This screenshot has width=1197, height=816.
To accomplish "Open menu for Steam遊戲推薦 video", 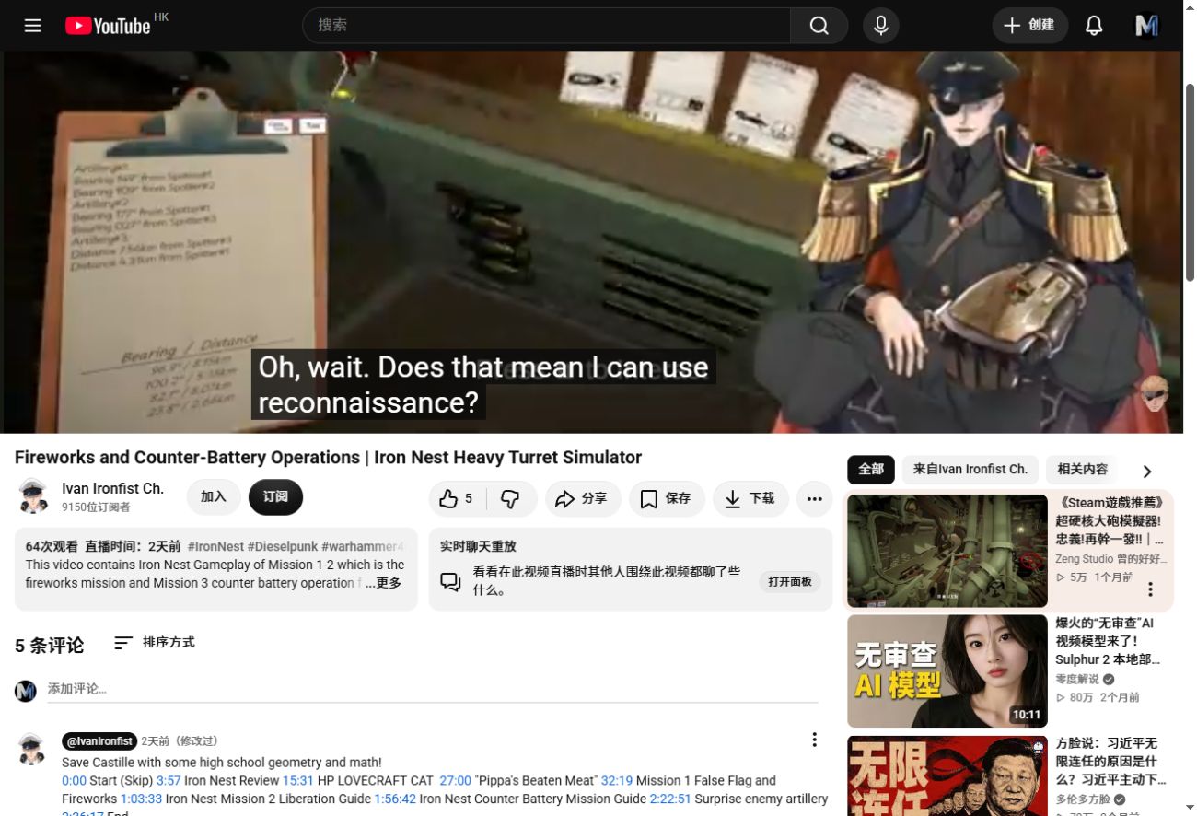I will click(x=1150, y=589).
